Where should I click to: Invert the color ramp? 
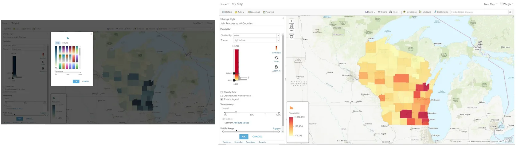[x=276, y=58]
